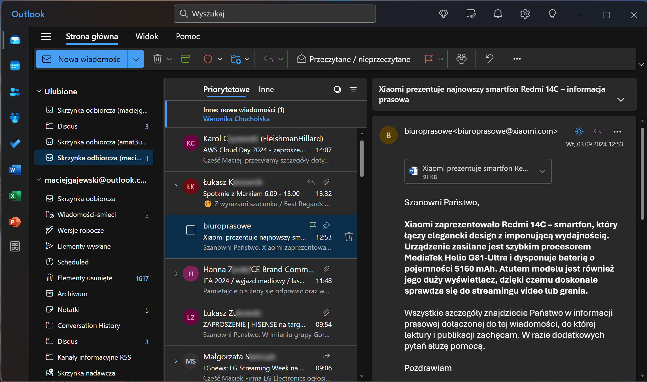The height and width of the screenshot is (382, 647).
Task: Flag the message using toolbar flag icon
Action: [x=429, y=59]
